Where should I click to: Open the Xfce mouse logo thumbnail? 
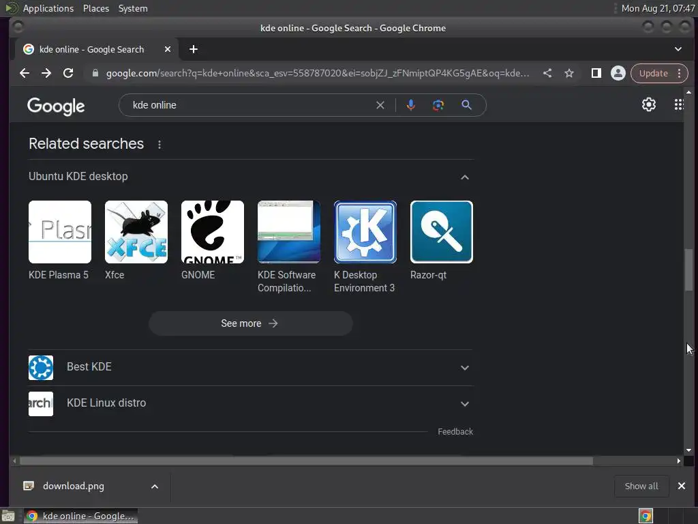pyautogui.click(x=136, y=232)
